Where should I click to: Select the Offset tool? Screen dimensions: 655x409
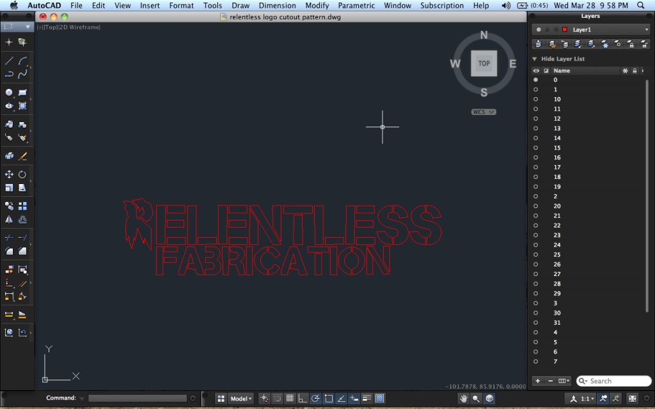(22, 219)
